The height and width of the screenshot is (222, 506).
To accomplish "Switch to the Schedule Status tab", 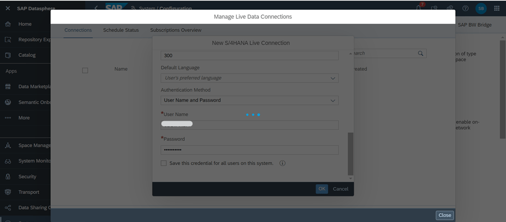I will [121, 30].
